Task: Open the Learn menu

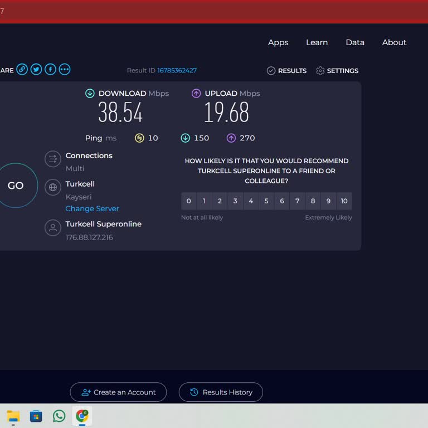Action: [x=317, y=42]
